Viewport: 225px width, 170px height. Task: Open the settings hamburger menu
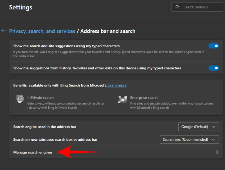coord(3,7)
